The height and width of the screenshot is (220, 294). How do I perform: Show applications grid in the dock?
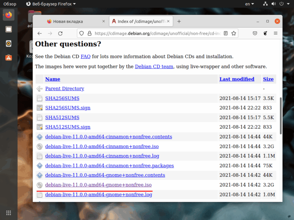click(x=8, y=213)
